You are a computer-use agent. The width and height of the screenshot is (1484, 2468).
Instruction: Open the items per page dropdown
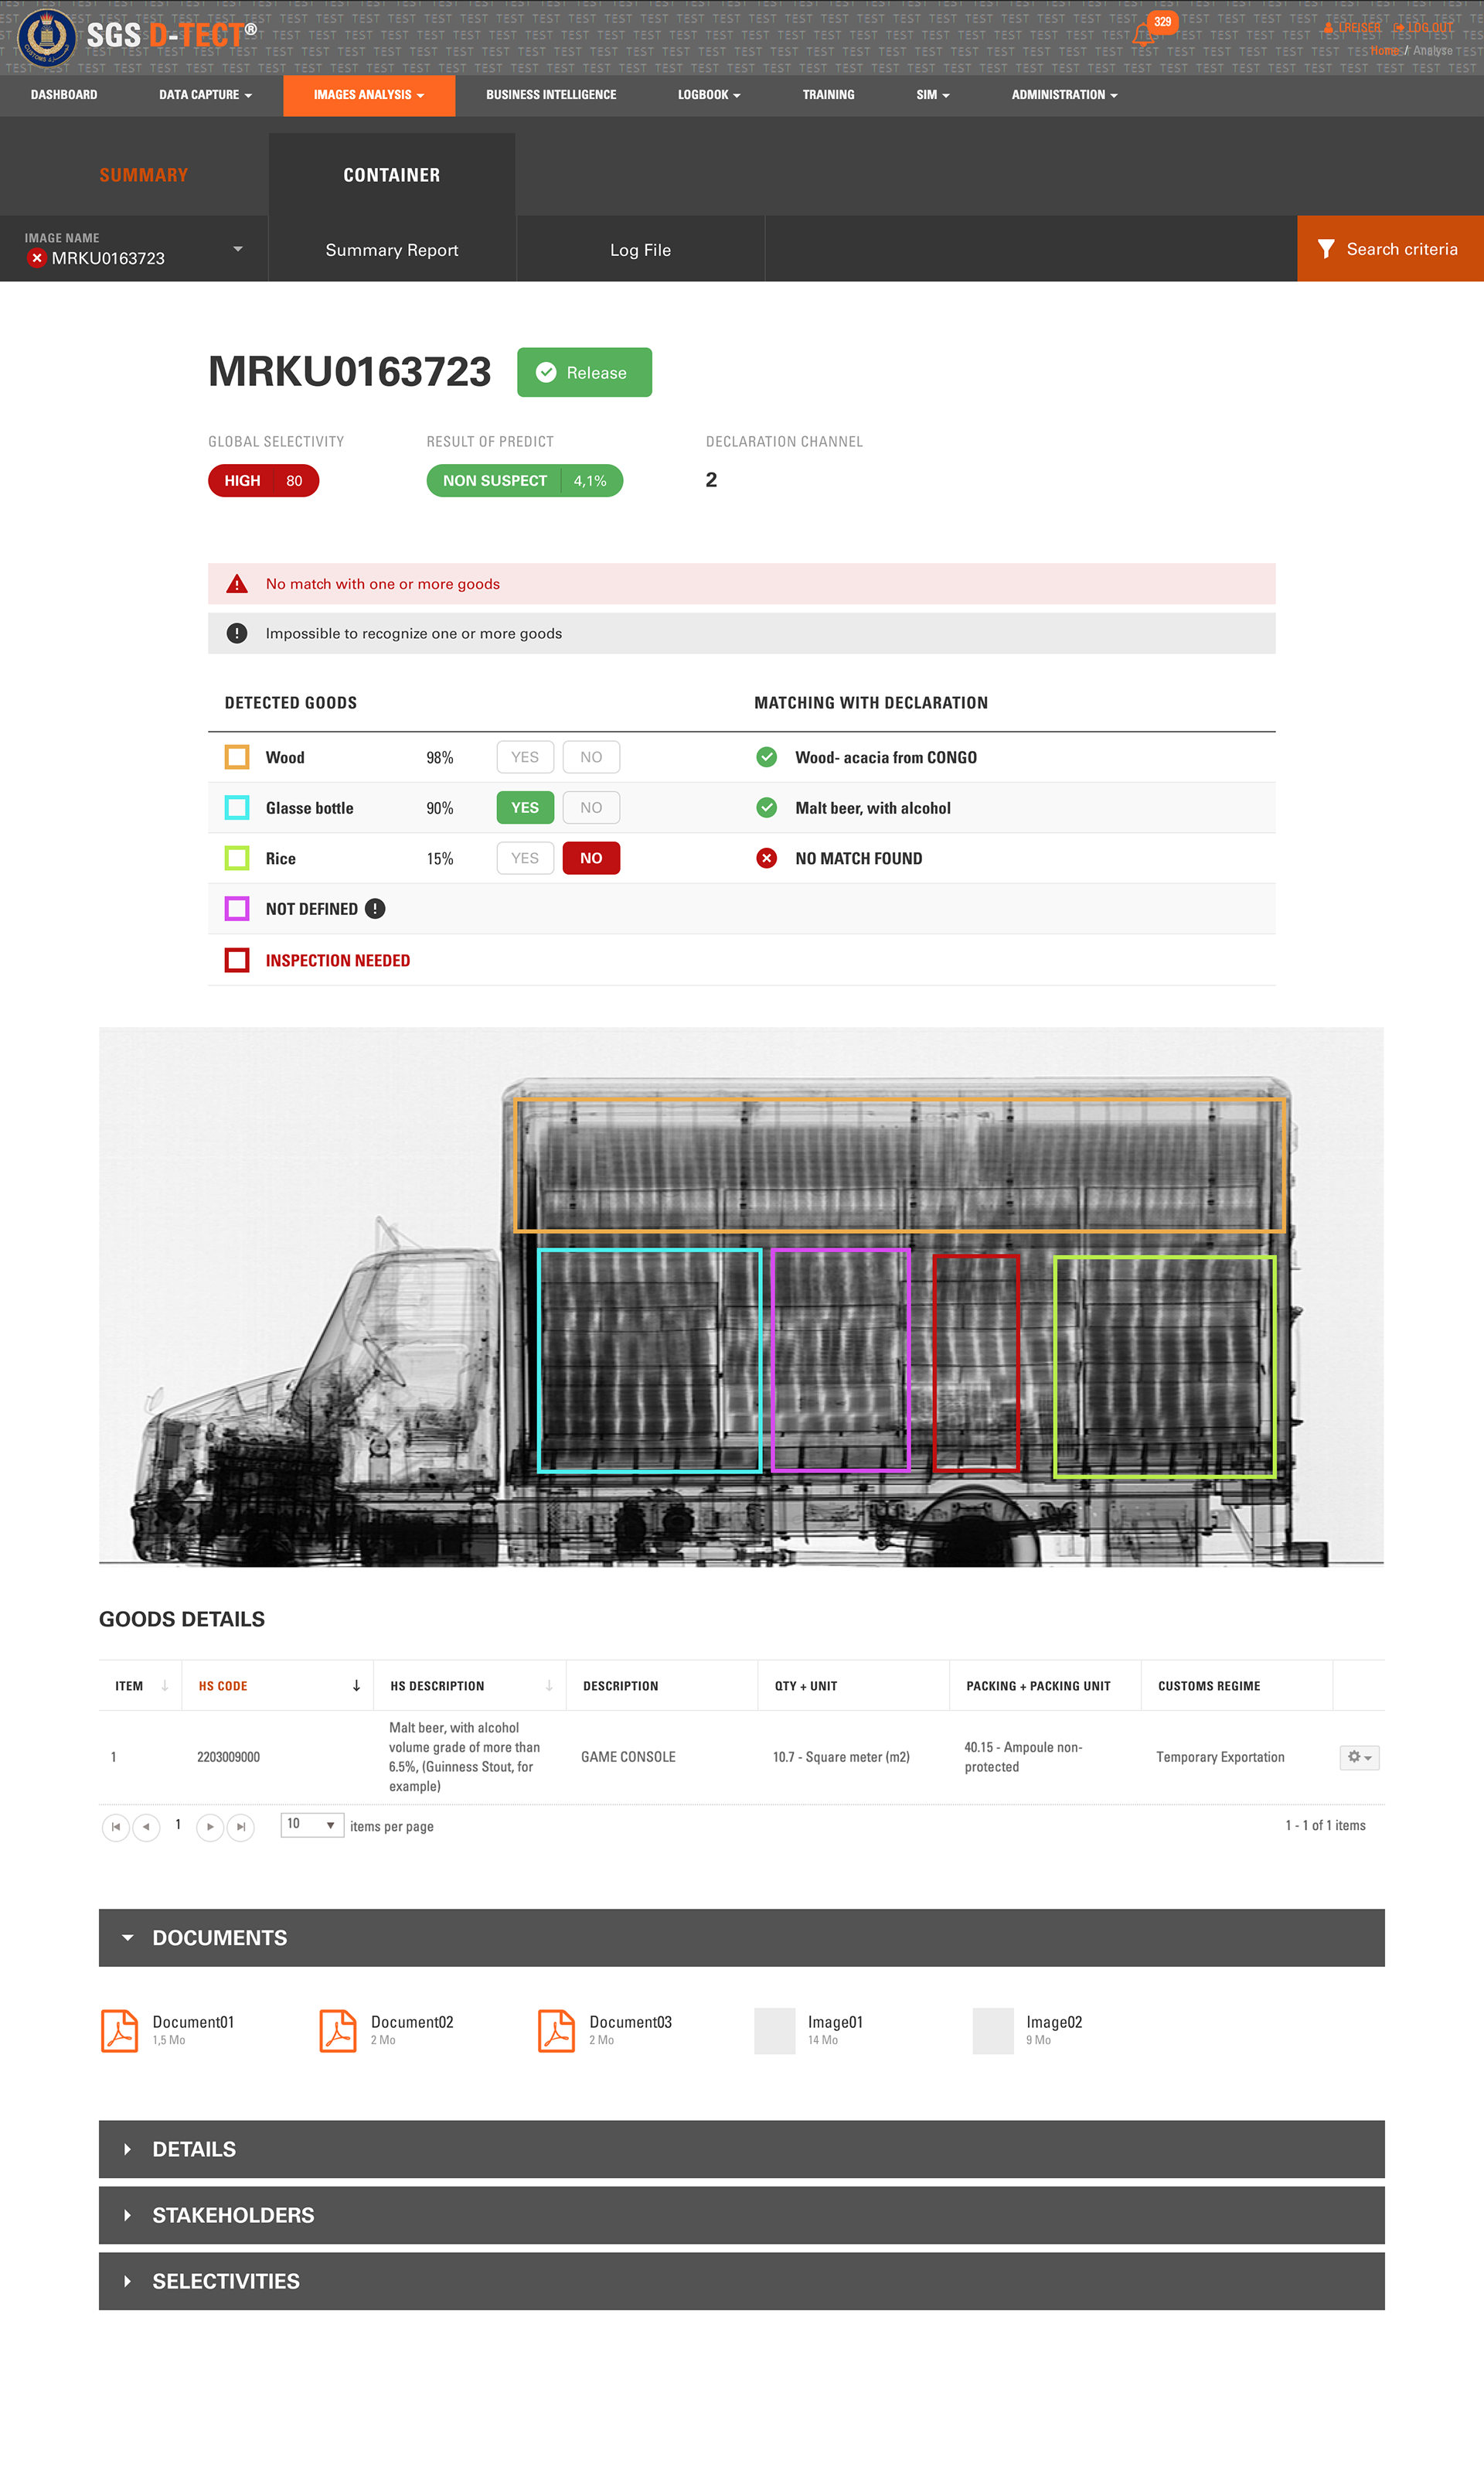[x=312, y=1825]
